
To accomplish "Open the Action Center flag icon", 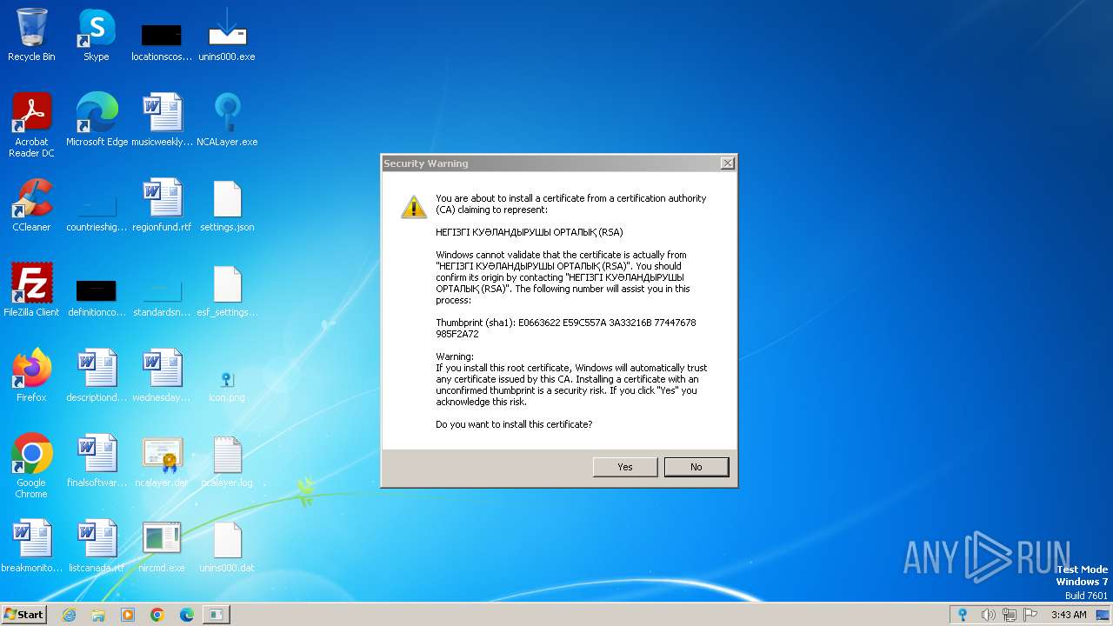I will (1031, 615).
